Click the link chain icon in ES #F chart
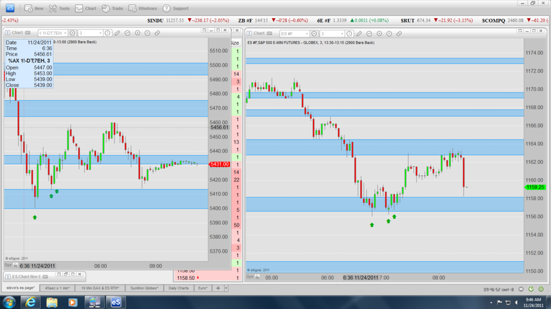 pyautogui.click(x=399, y=34)
